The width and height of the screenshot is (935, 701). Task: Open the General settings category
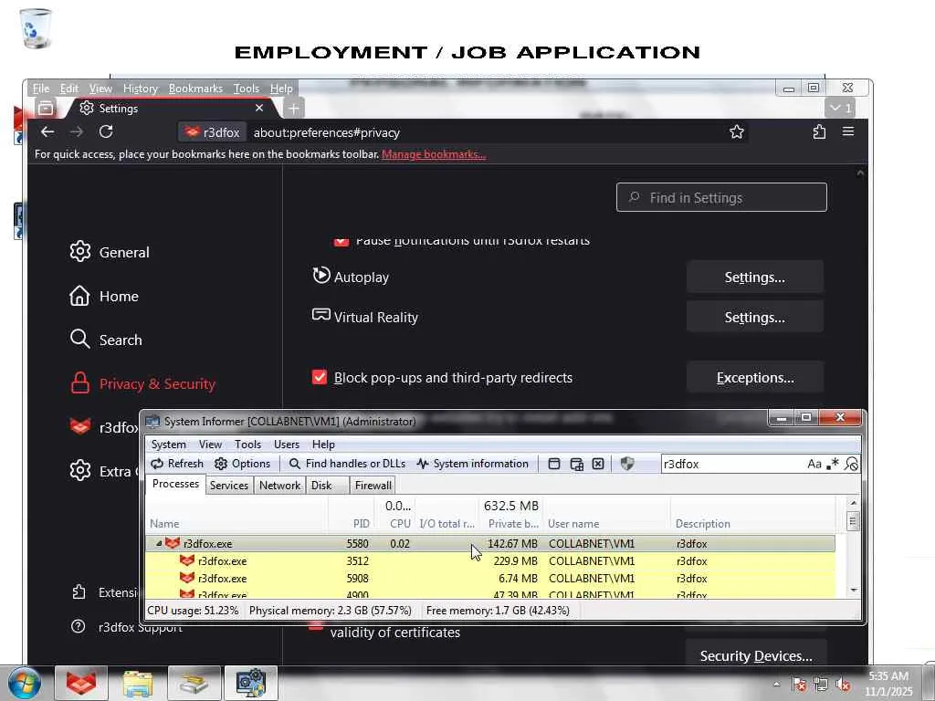[x=110, y=252]
